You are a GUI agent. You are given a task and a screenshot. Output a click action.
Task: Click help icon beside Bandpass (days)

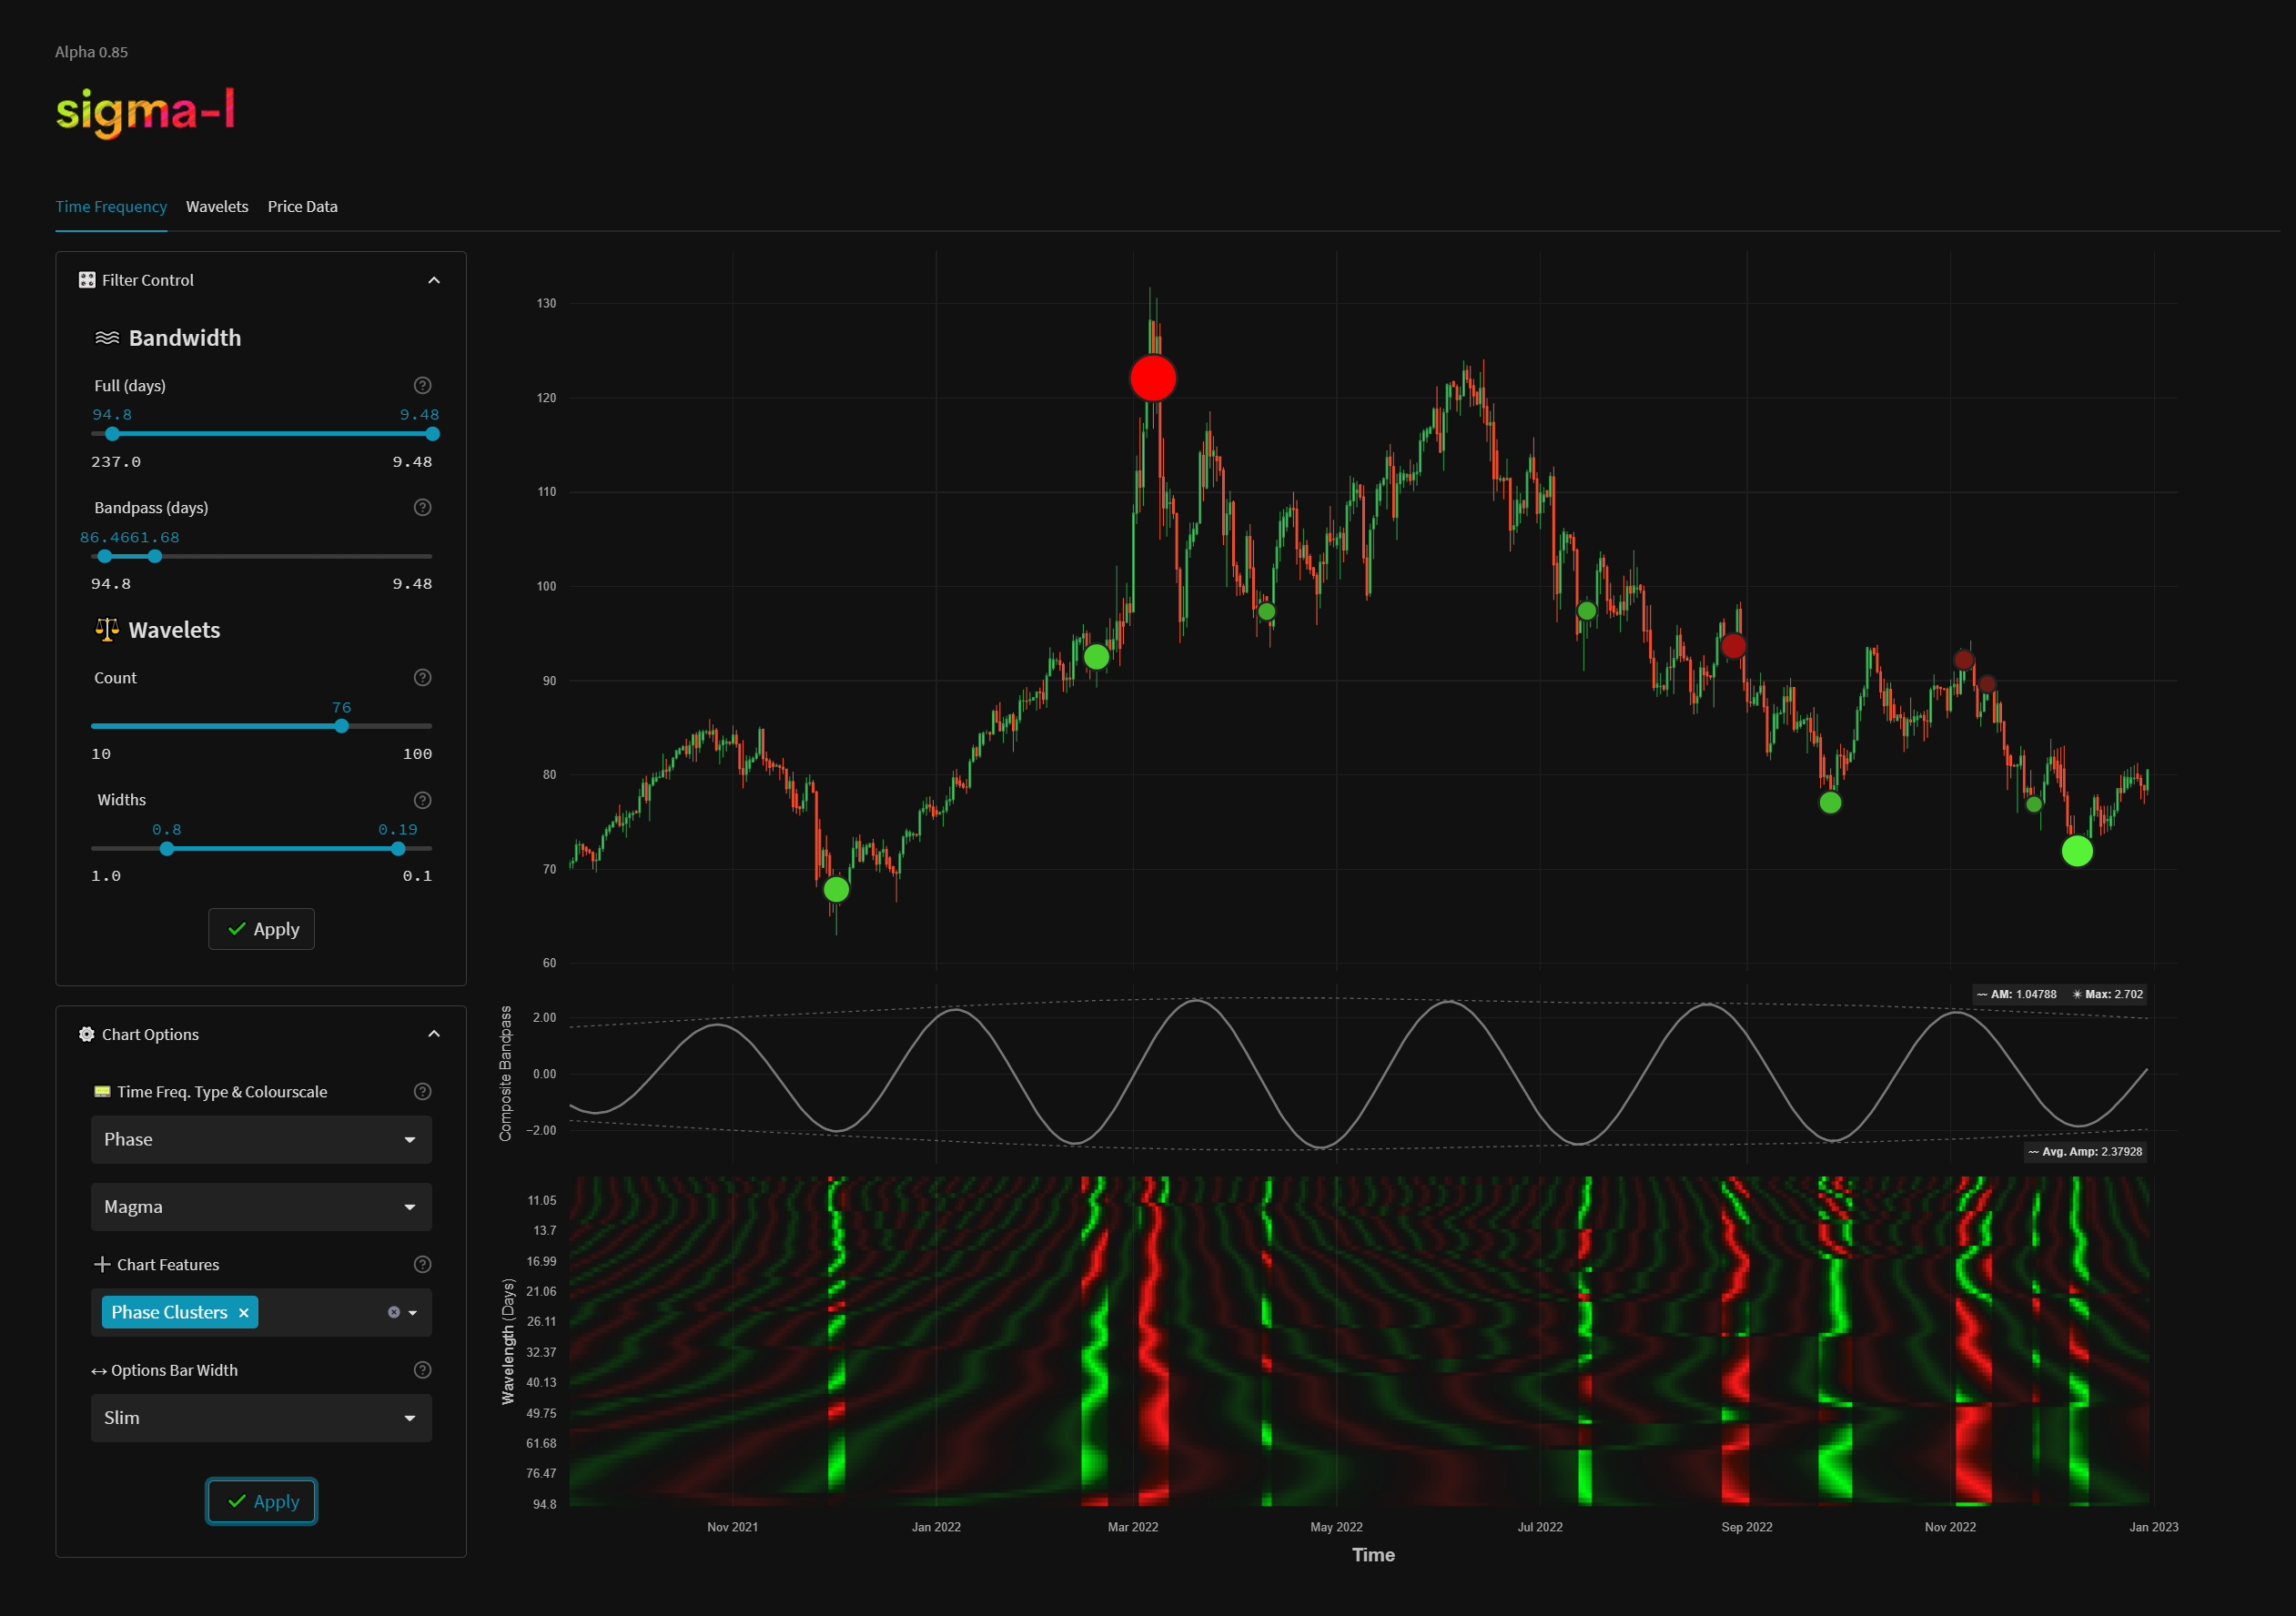point(422,508)
